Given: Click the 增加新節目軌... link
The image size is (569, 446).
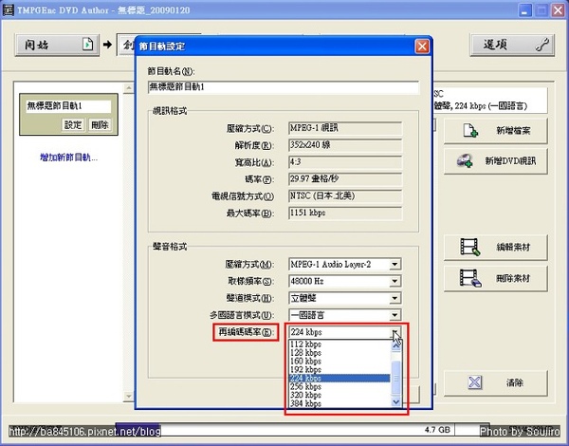Looking at the screenshot, I should tap(68, 158).
